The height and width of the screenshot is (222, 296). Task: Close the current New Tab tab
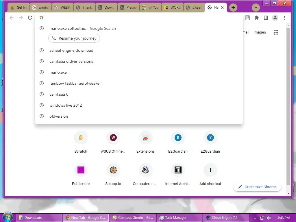click(222, 8)
